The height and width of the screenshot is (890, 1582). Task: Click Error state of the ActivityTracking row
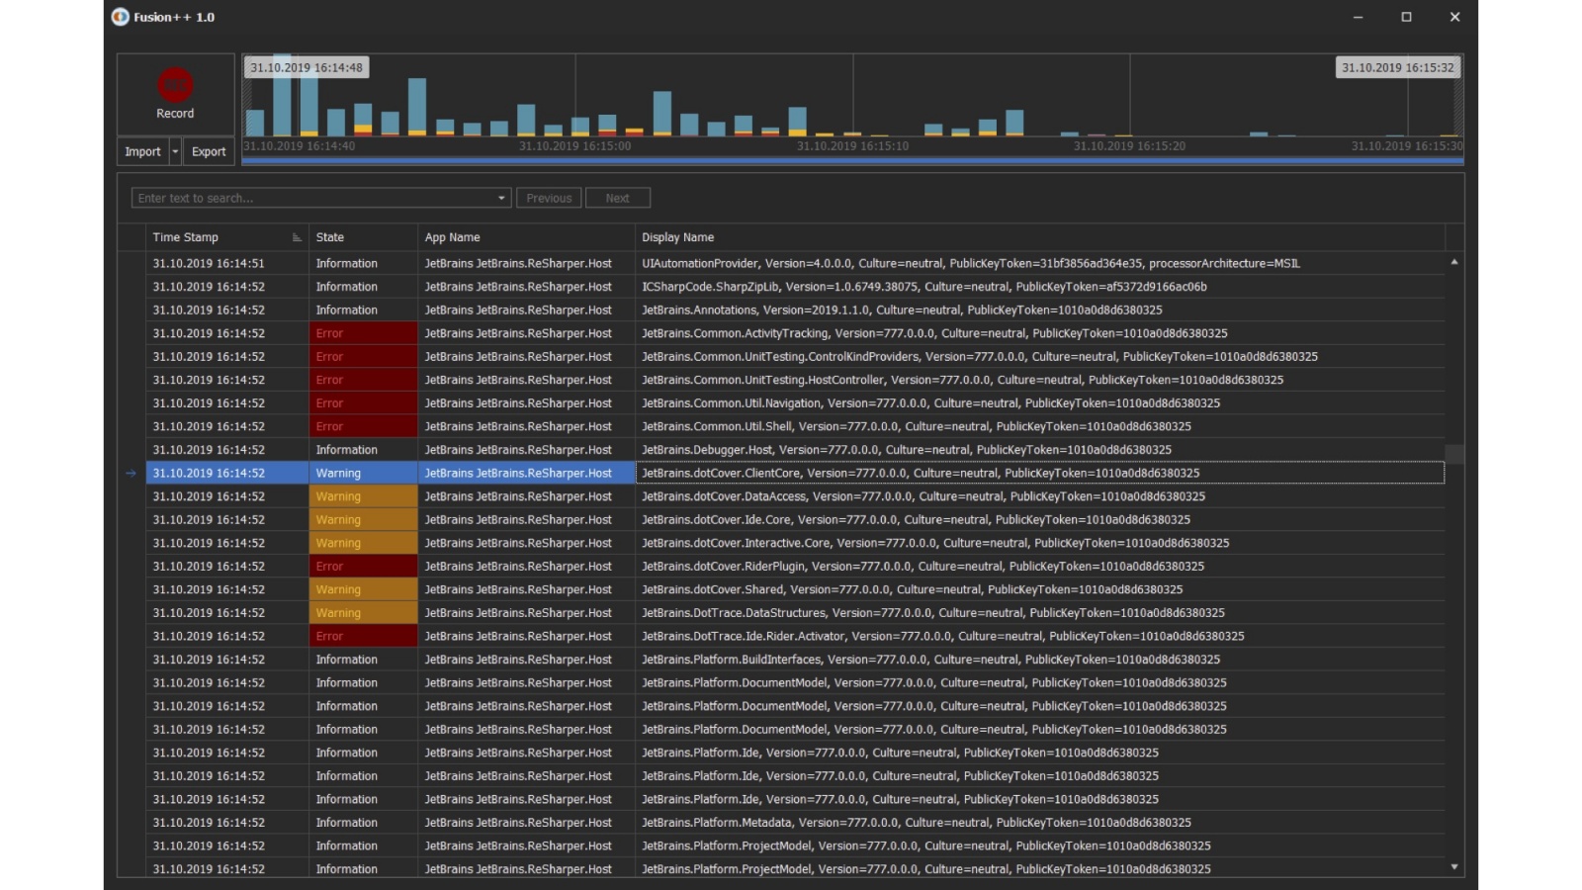(363, 333)
